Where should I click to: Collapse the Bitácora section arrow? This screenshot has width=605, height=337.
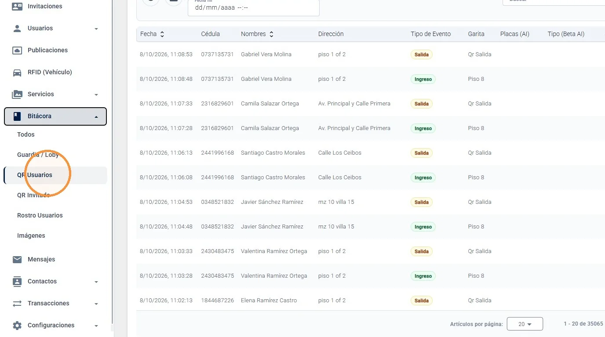[96, 116]
